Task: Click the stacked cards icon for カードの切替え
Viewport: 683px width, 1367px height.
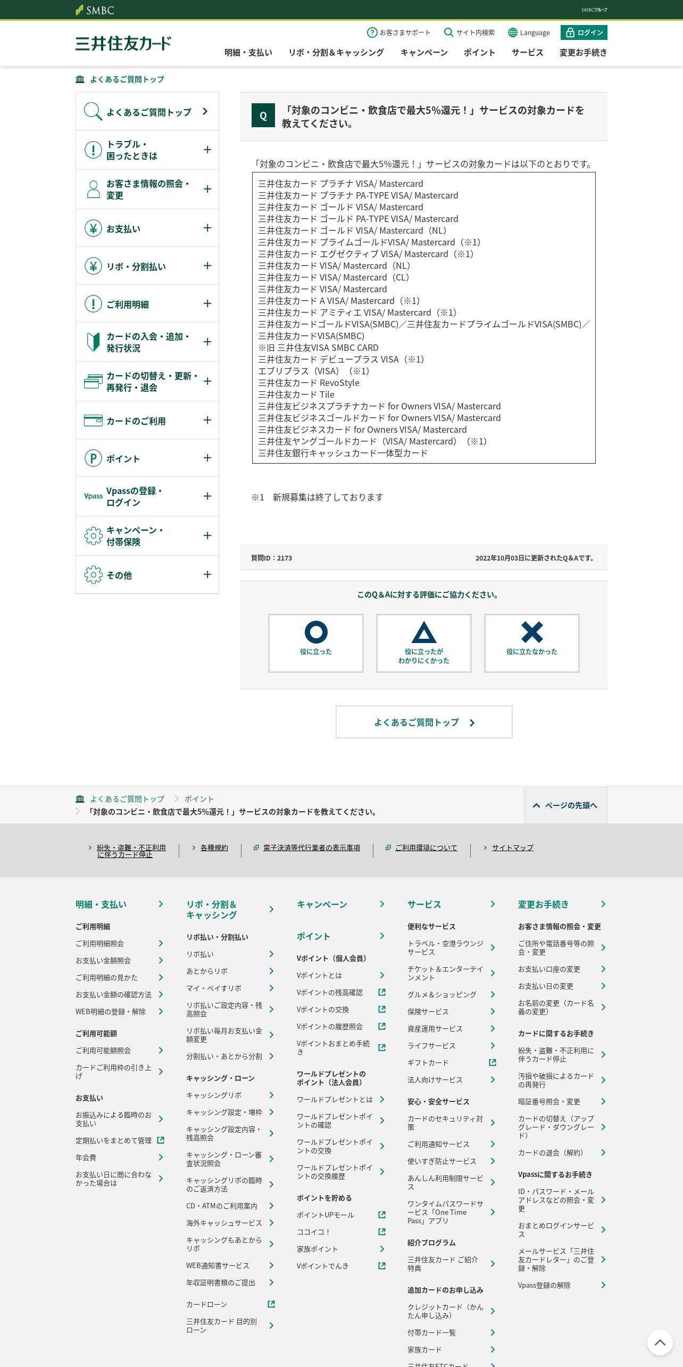Action: [x=93, y=382]
